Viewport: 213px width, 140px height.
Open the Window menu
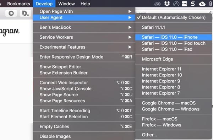[x=67, y=4]
